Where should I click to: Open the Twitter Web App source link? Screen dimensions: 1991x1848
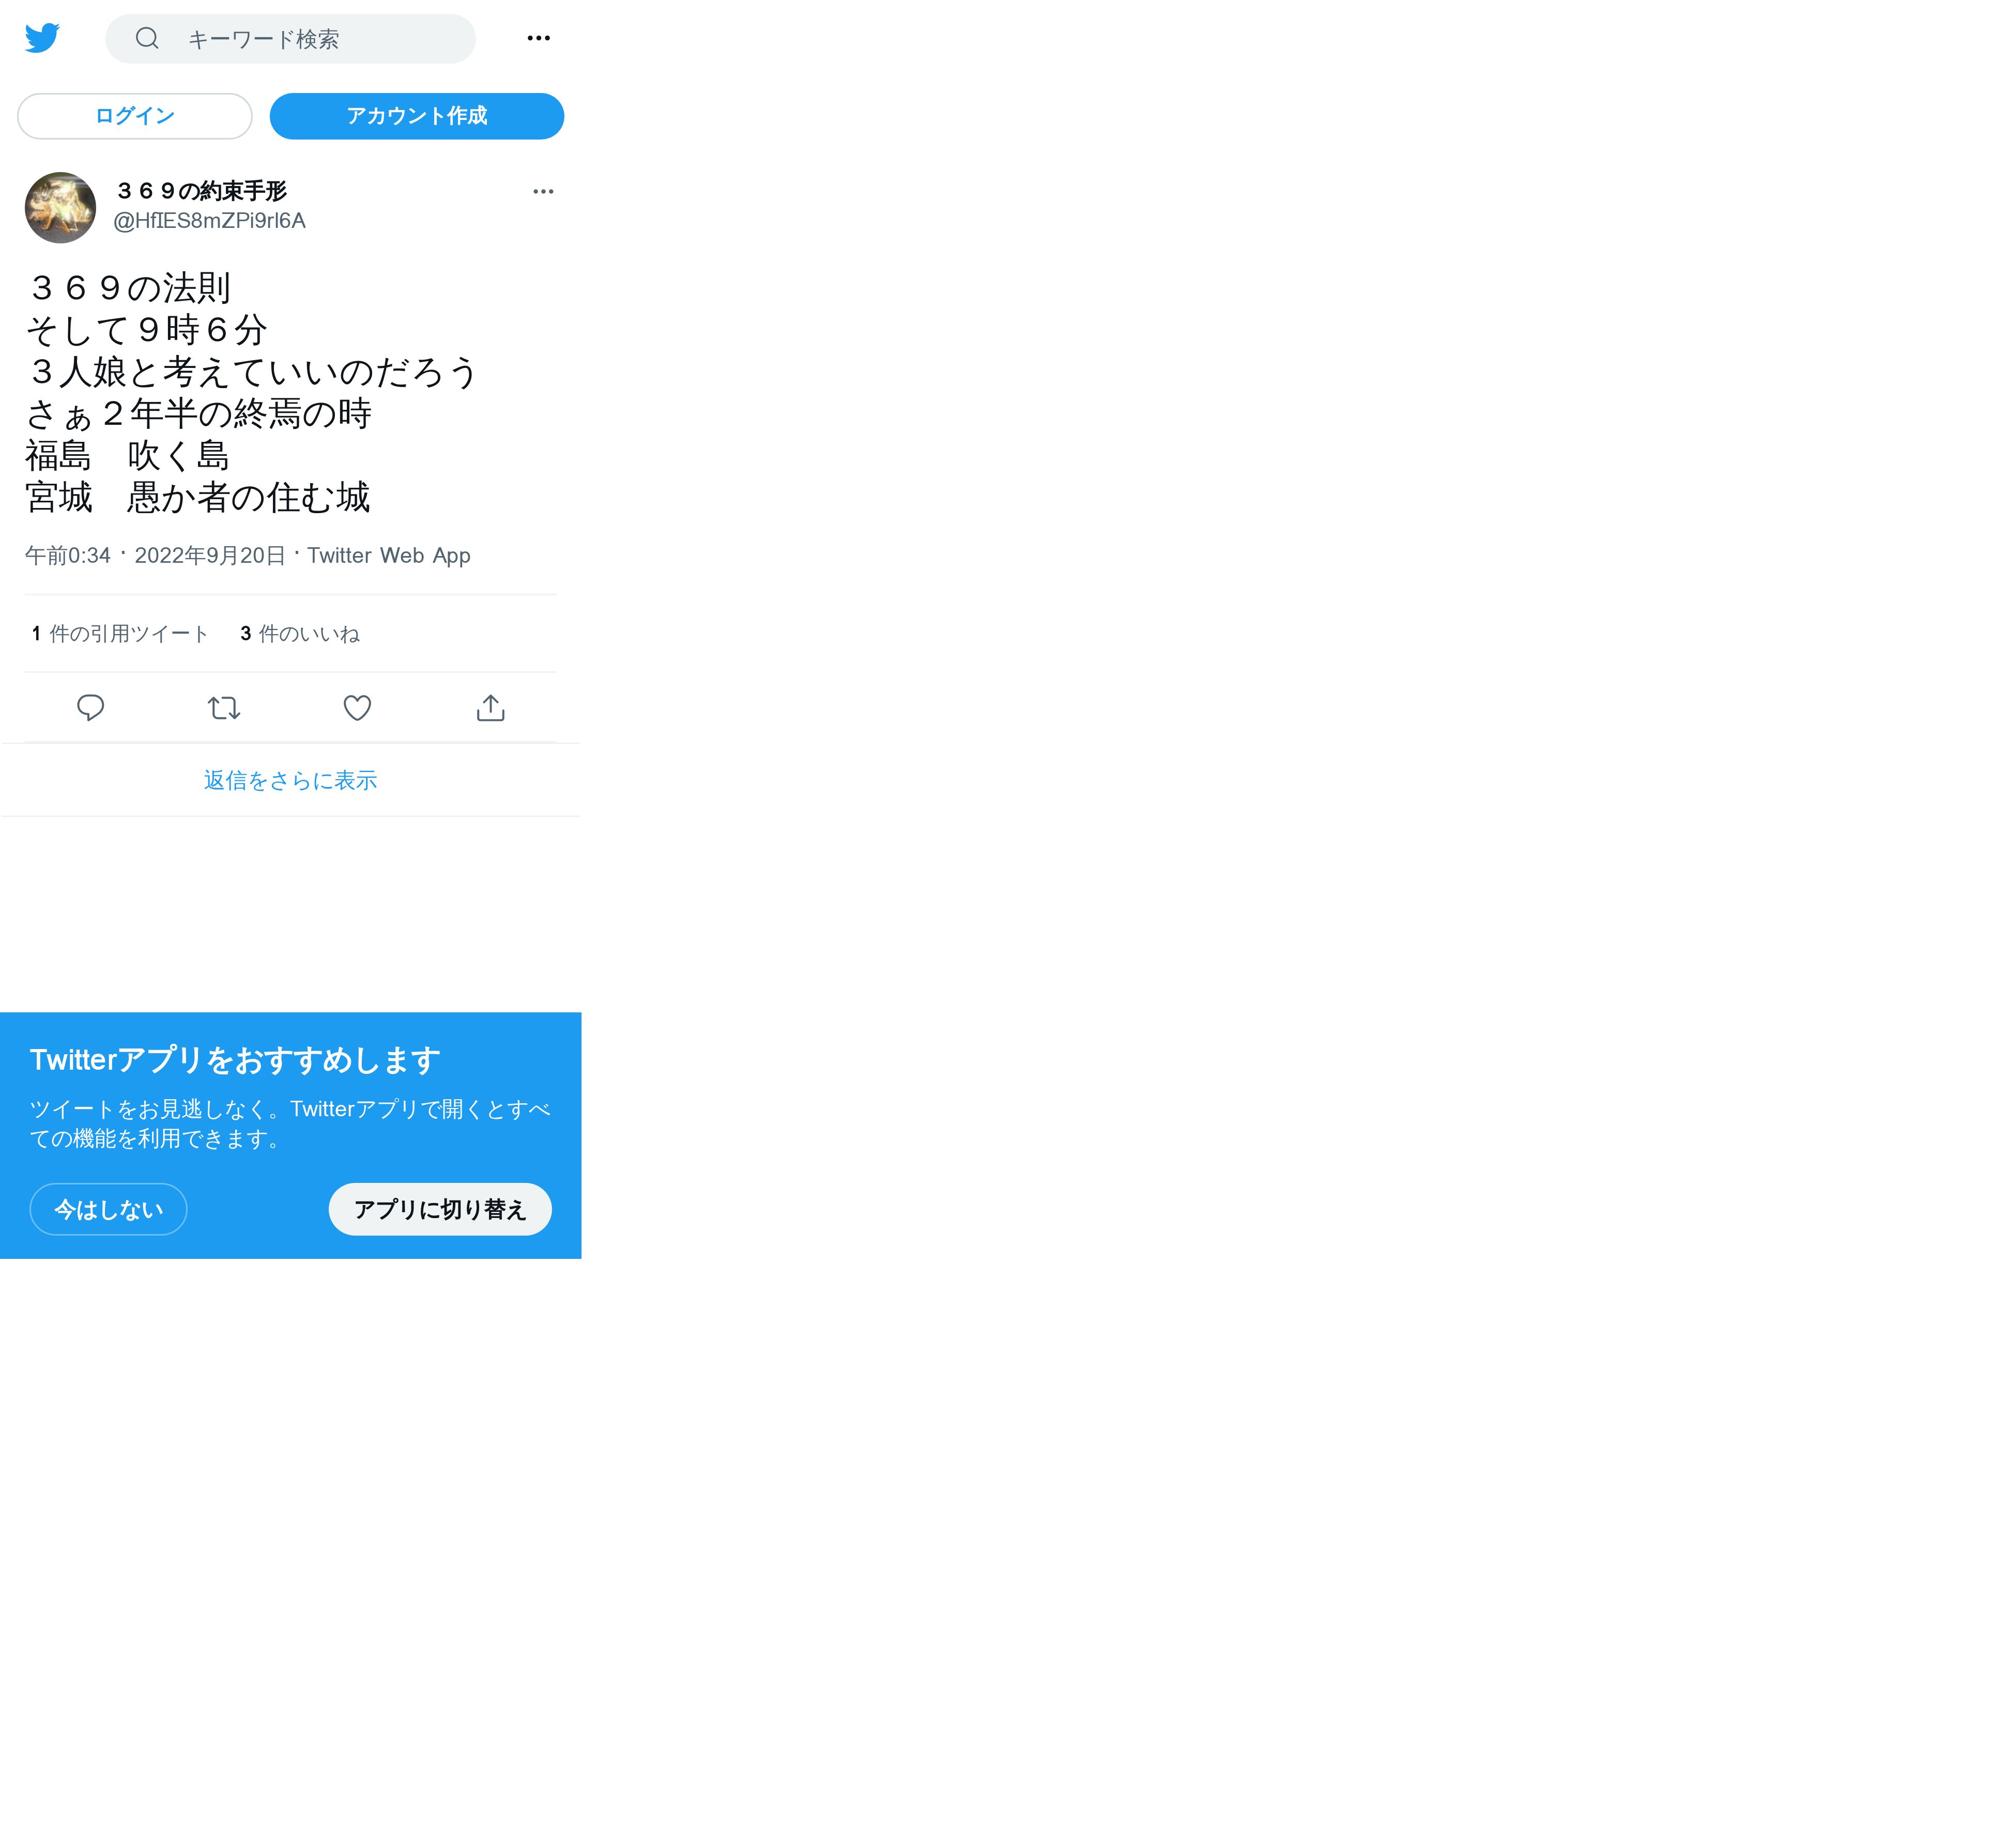tap(388, 555)
